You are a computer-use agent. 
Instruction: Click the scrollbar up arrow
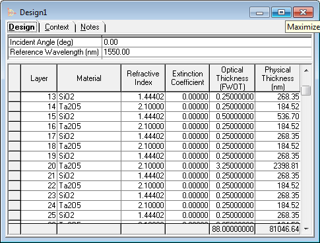(x=306, y=70)
